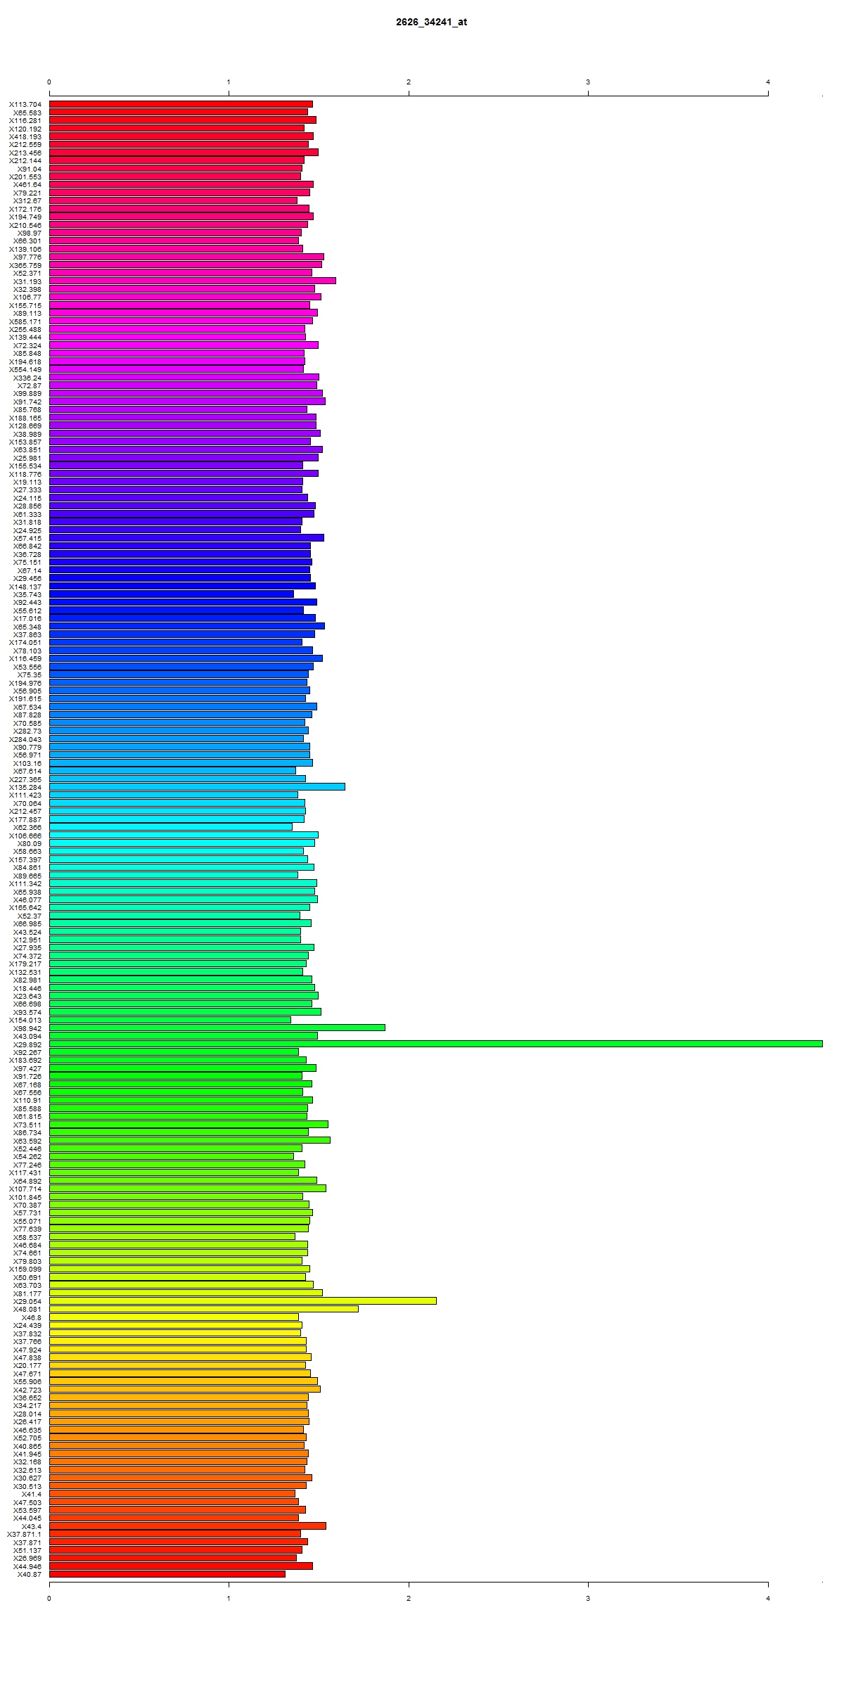Screen dimensions: 844x1688
Task: Click the X183.692 sample label
Action: pyautogui.click(x=25, y=1060)
